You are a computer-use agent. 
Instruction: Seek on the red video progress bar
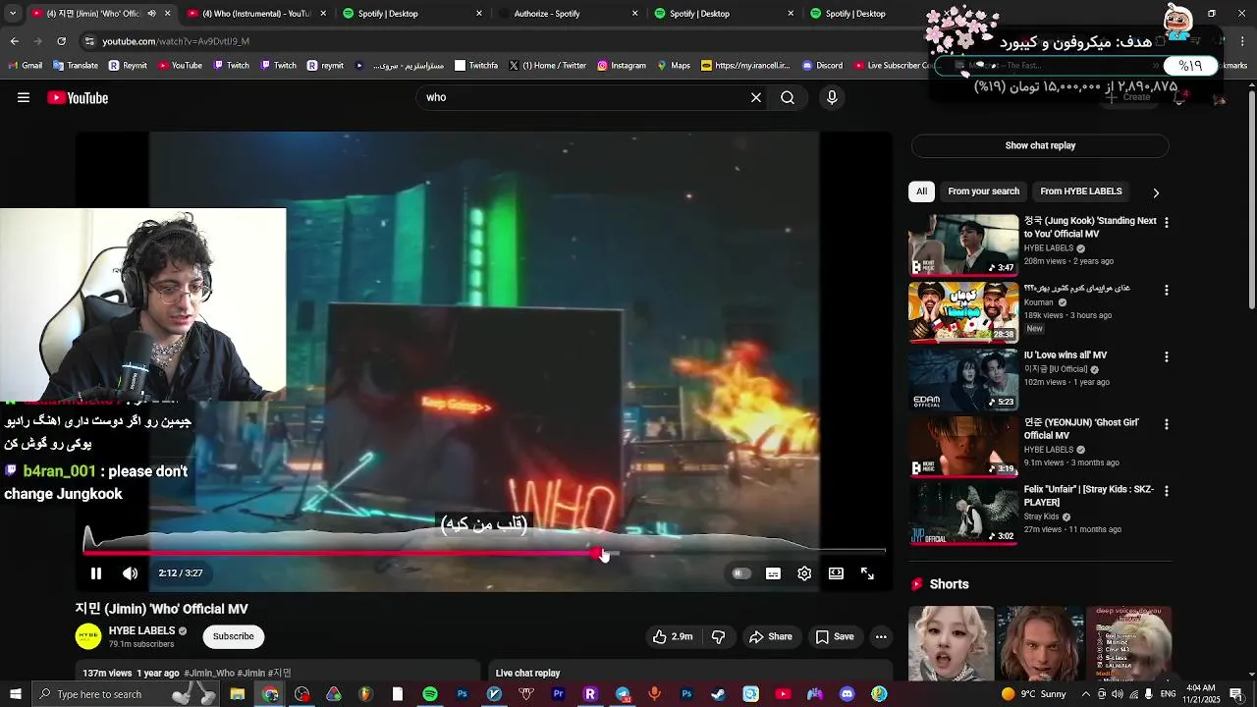[484, 554]
